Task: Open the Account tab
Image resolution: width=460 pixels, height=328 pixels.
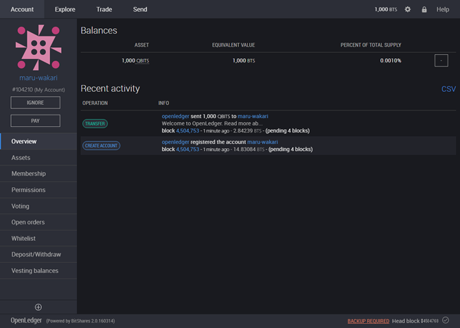Action: [22, 10]
